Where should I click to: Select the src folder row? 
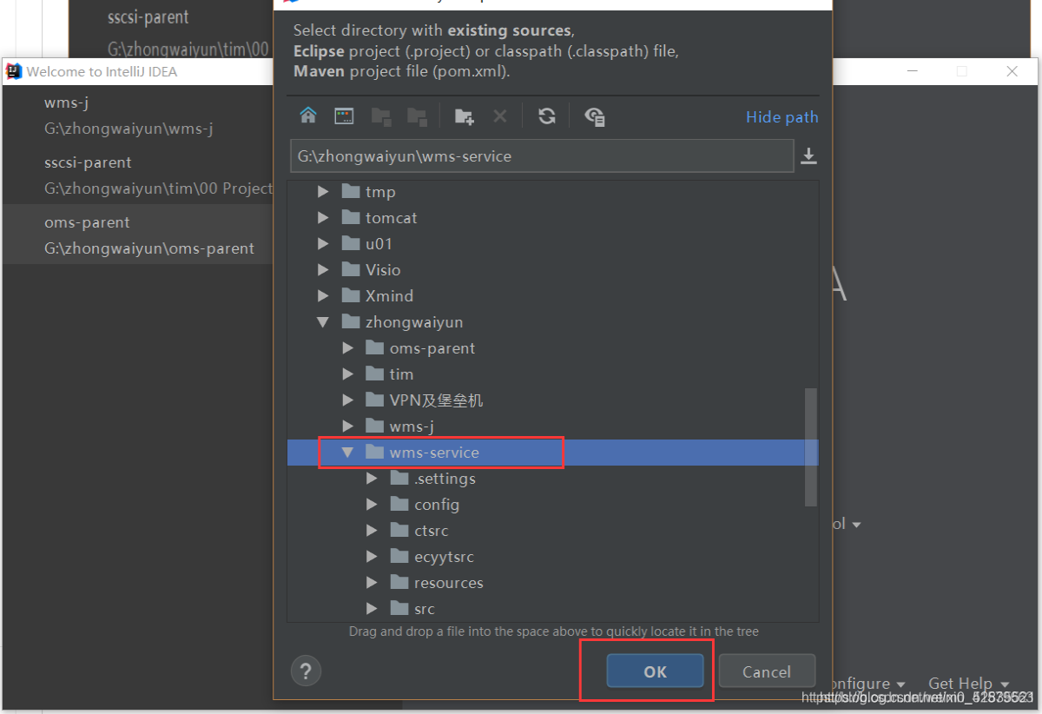[552, 608]
